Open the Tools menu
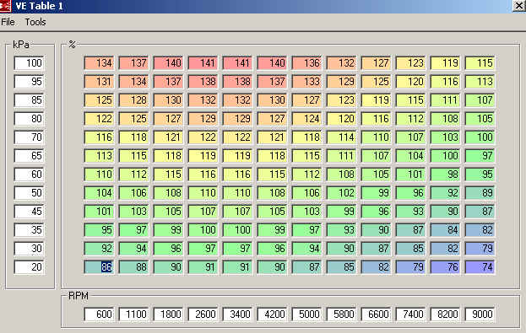The height and width of the screenshot is (333, 526). 35,22
